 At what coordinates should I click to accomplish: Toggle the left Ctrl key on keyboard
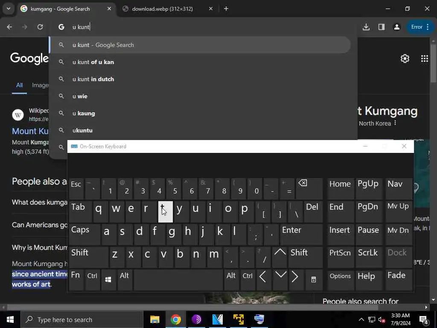click(x=92, y=280)
